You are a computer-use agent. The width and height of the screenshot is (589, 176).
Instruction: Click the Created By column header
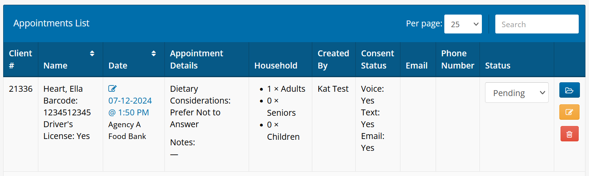333,59
